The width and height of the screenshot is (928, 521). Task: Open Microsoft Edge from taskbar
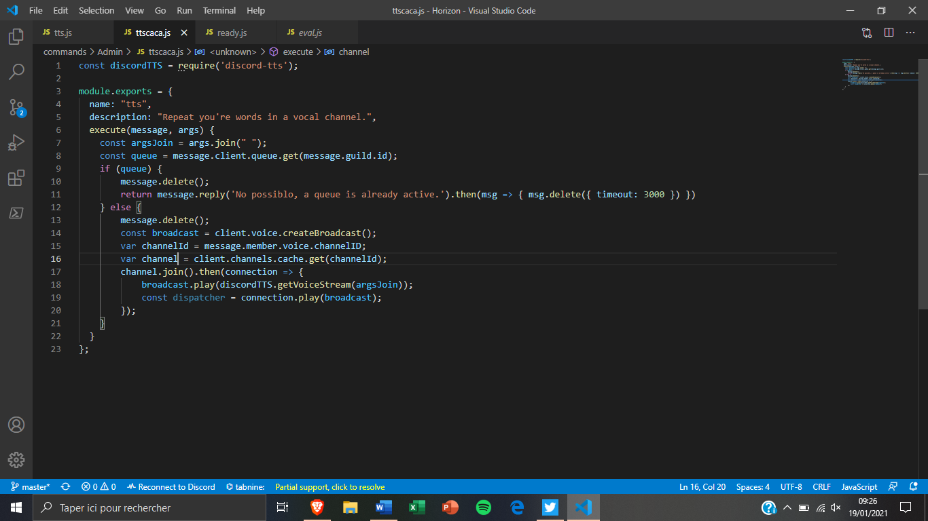pos(517,507)
